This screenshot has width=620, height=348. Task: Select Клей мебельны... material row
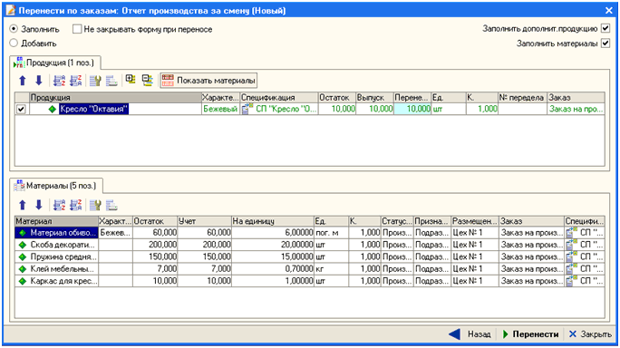(x=310, y=269)
